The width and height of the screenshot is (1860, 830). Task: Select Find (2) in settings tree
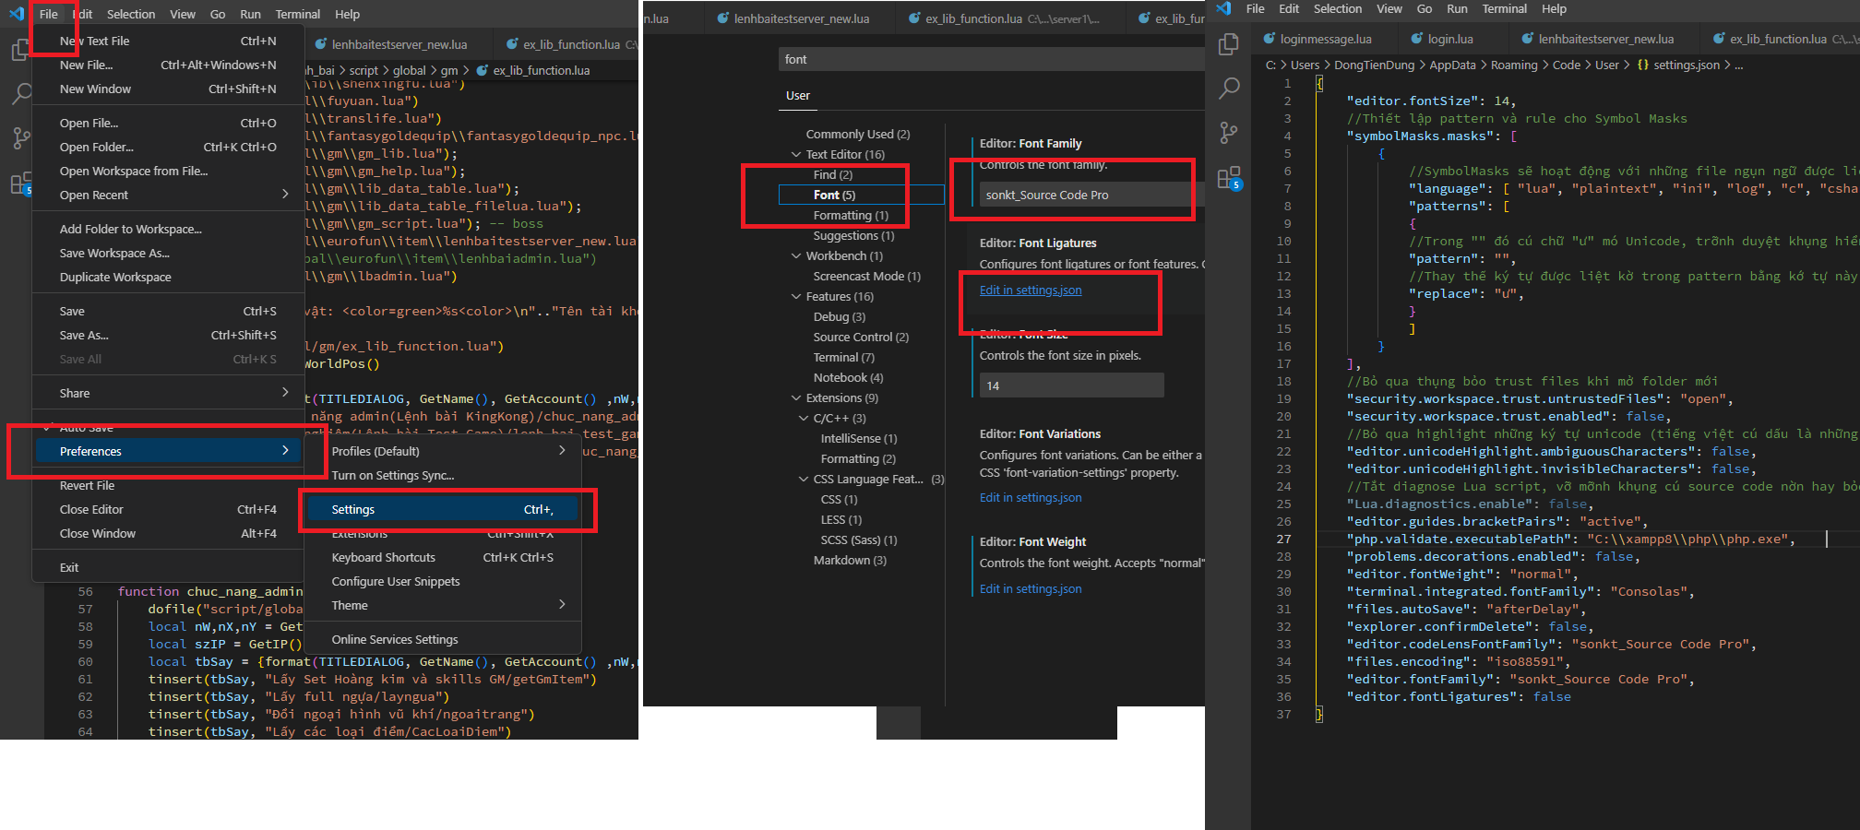pyautogui.click(x=832, y=174)
